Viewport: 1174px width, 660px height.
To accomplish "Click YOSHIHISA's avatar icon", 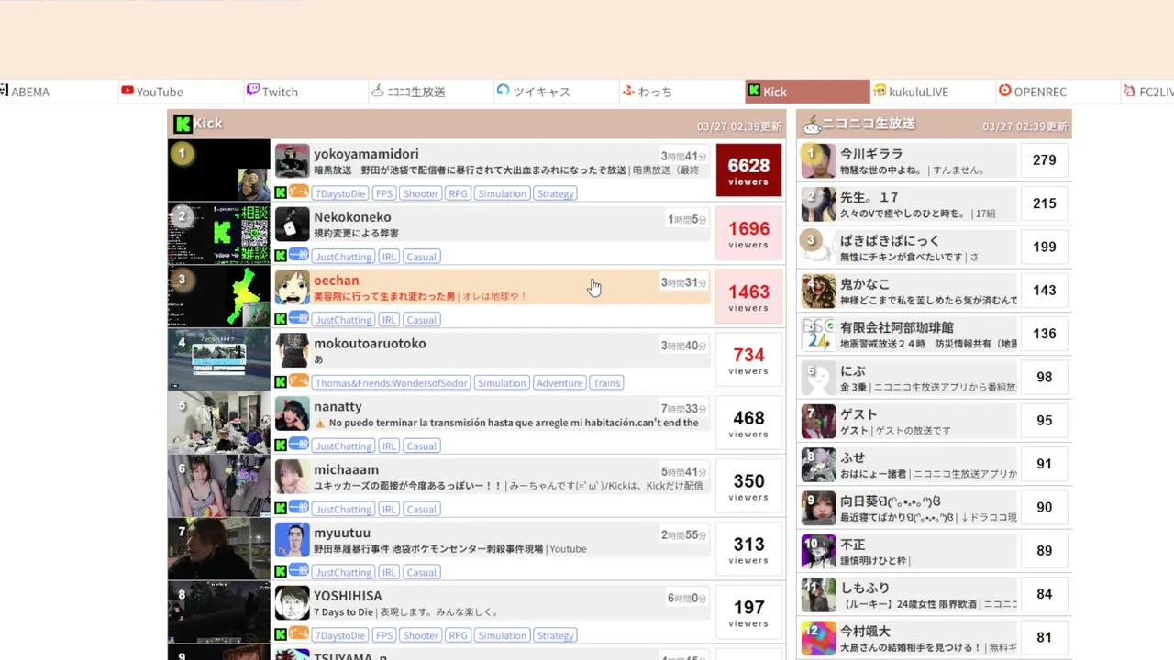I will click(x=292, y=604).
